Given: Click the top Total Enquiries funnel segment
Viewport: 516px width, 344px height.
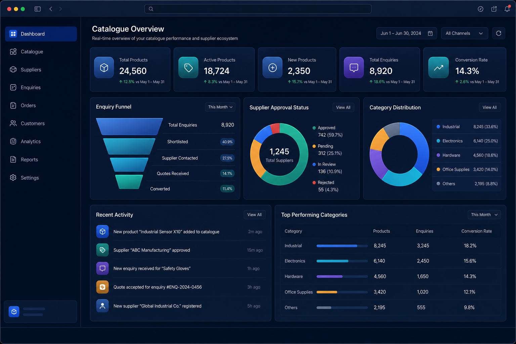Looking at the screenshot, I should click(x=129, y=127).
